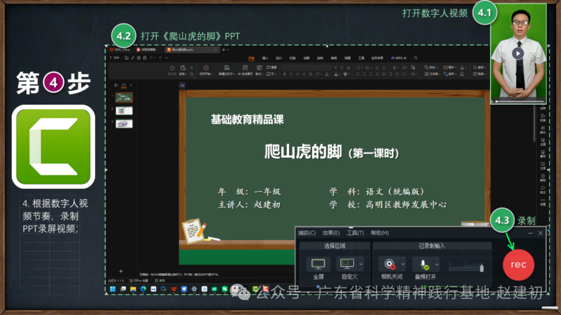Open the Windows Start menu
The width and height of the screenshot is (561, 315).
(x=113, y=289)
